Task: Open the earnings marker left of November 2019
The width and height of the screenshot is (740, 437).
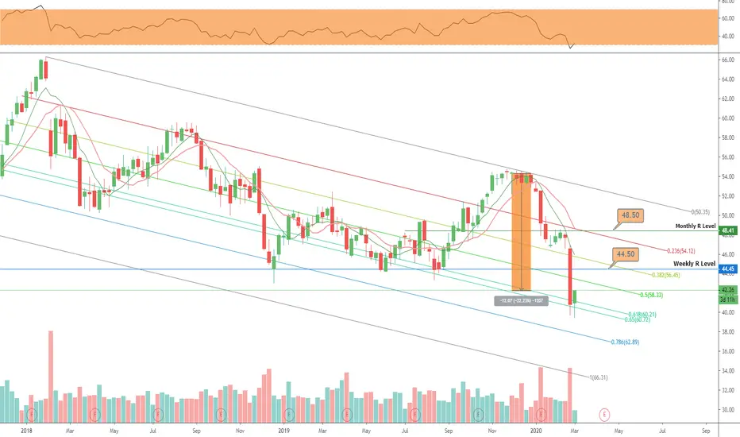Action: point(479,415)
